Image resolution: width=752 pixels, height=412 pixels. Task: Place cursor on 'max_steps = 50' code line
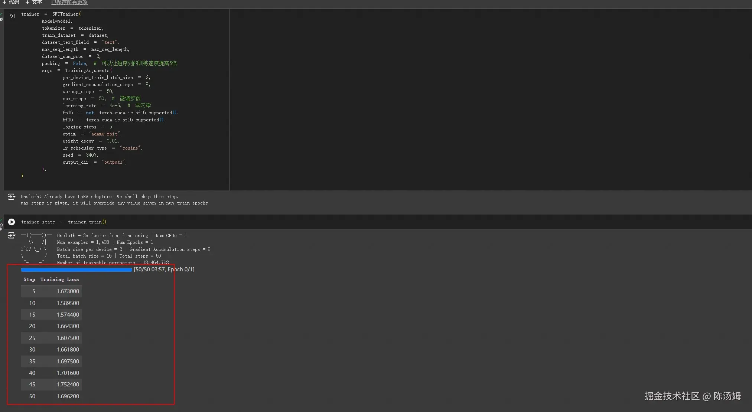(84, 99)
